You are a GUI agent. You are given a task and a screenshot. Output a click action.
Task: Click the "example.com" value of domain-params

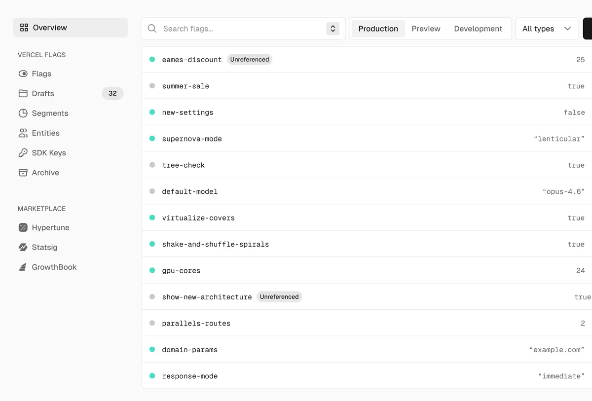point(557,350)
